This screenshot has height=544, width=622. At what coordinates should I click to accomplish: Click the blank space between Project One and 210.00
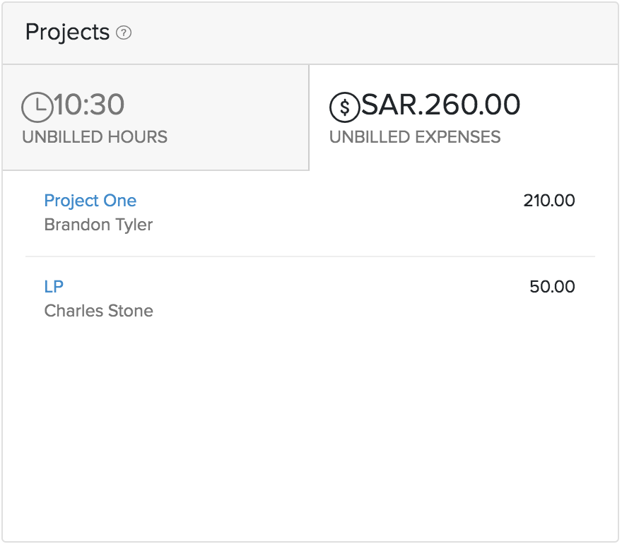[325, 201]
